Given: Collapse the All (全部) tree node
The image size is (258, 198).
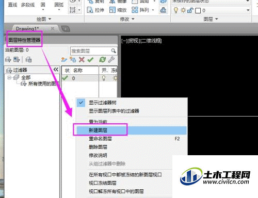Looking at the screenshot, I should point(9,77).
